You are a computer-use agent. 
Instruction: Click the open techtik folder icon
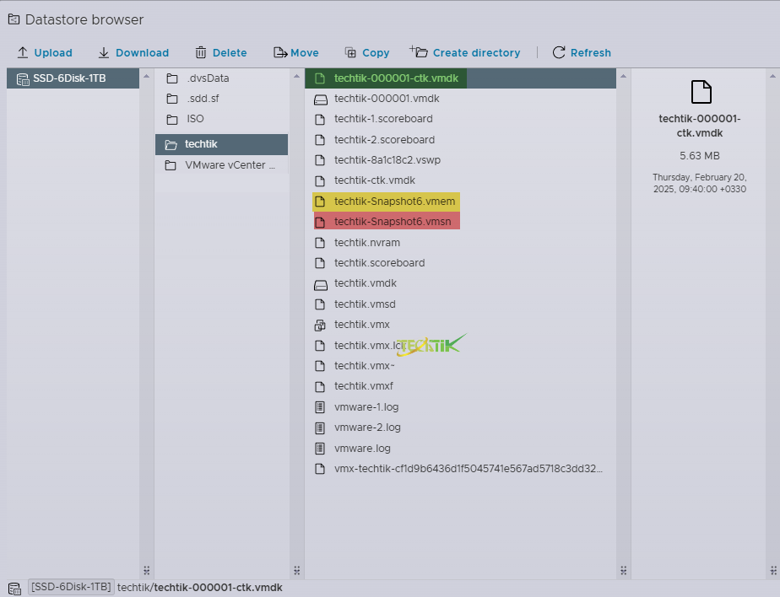click(x=171, y=145)
